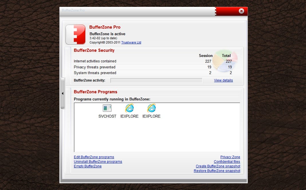
Task: Open the Trustware Ltd link
Action: [x=131, y=42]
